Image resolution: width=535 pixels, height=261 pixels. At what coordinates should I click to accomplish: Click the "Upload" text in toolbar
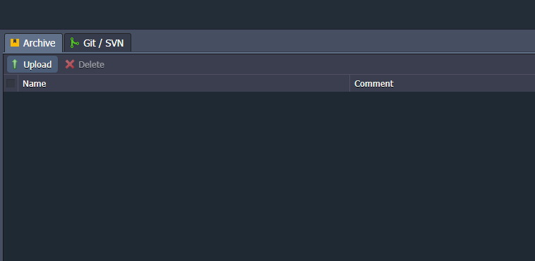pos(37,64)
